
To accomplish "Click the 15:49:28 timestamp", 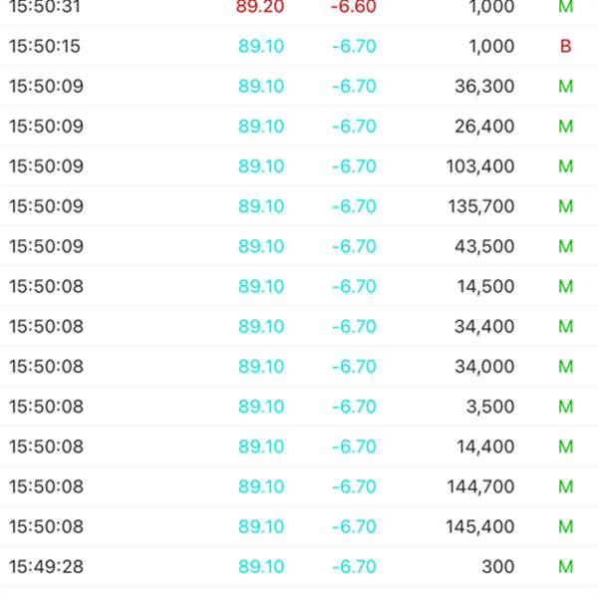I will pos(46,567).
